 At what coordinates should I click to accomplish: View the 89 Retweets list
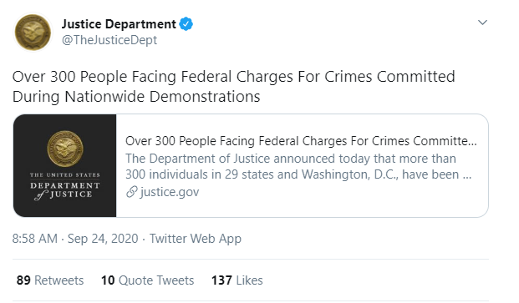pos(50,280)
